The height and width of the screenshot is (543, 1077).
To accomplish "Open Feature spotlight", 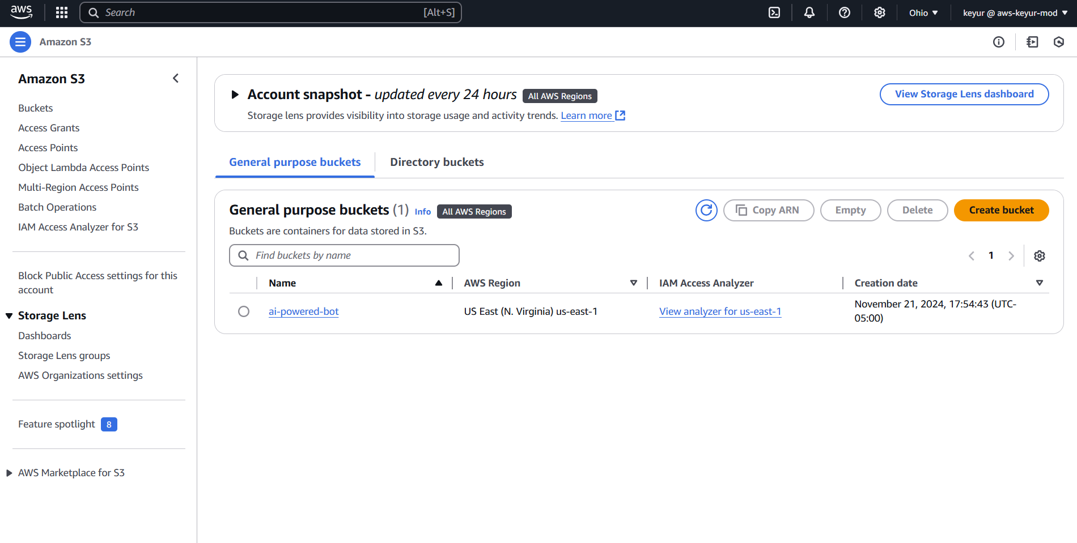I will [x=57, y=424].
